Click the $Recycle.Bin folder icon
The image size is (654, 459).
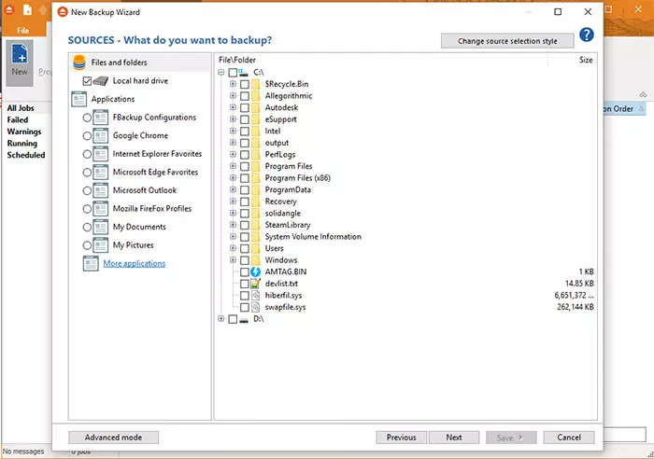click(255, 84)
